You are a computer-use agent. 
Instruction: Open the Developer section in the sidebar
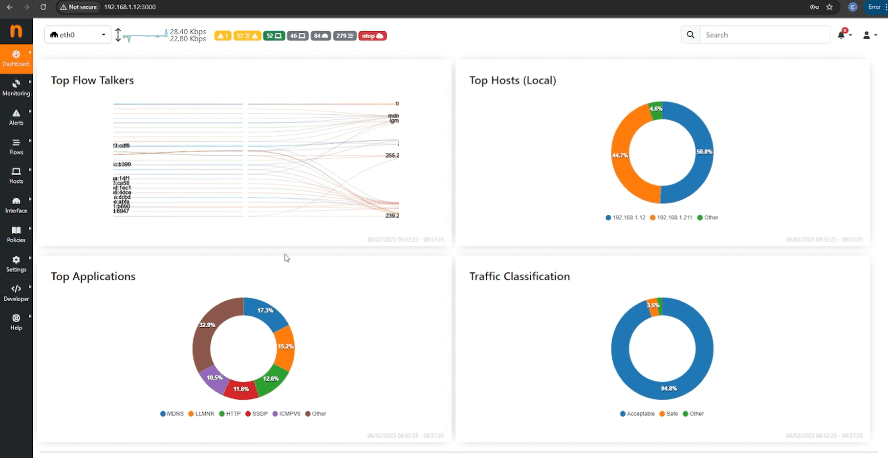click(x=16, y=292)
